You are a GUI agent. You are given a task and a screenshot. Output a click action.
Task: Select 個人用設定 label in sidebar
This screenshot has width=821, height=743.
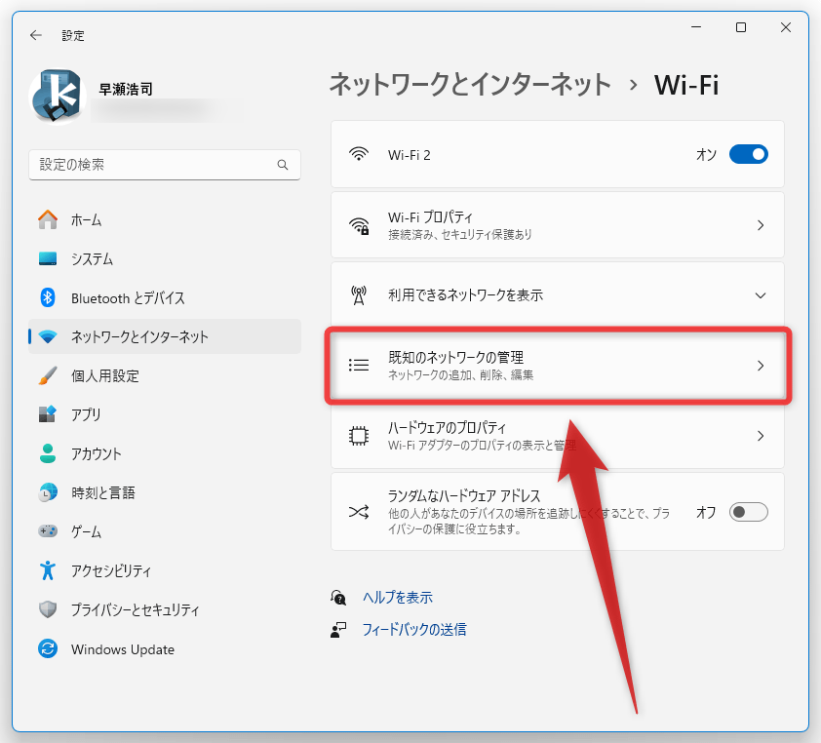click(105, 376)
